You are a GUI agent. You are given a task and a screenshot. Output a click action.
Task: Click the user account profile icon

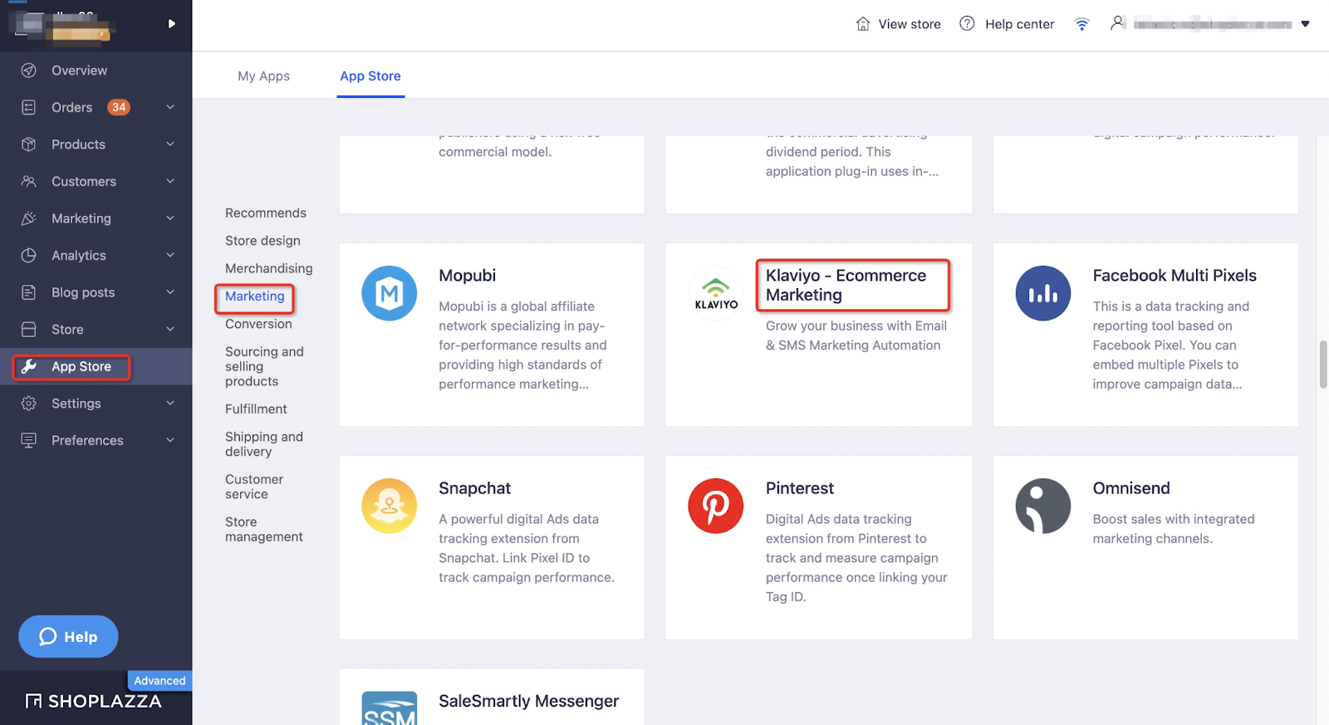[1118, 23]
